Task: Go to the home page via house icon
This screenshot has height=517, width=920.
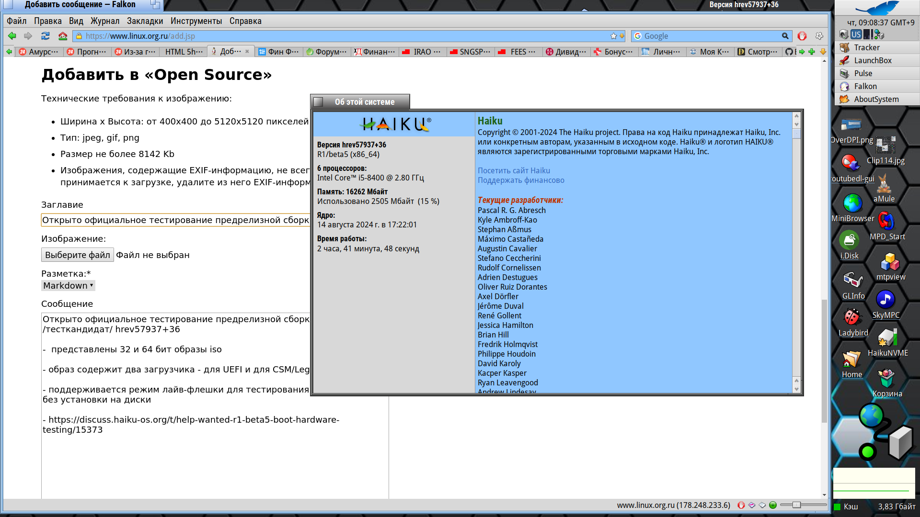Action: pyautogui.click(x=63, y=36)
